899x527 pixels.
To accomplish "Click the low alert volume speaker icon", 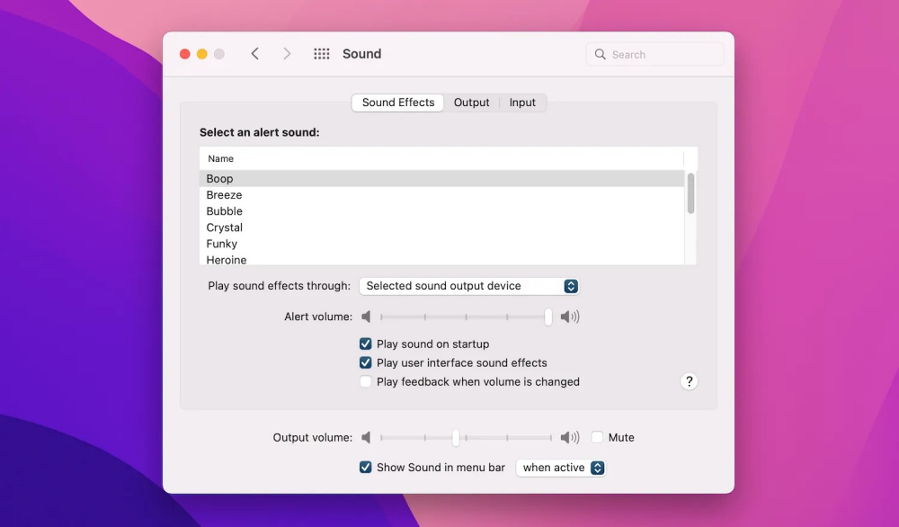I will pyautogui.click(x=366, y=317).
